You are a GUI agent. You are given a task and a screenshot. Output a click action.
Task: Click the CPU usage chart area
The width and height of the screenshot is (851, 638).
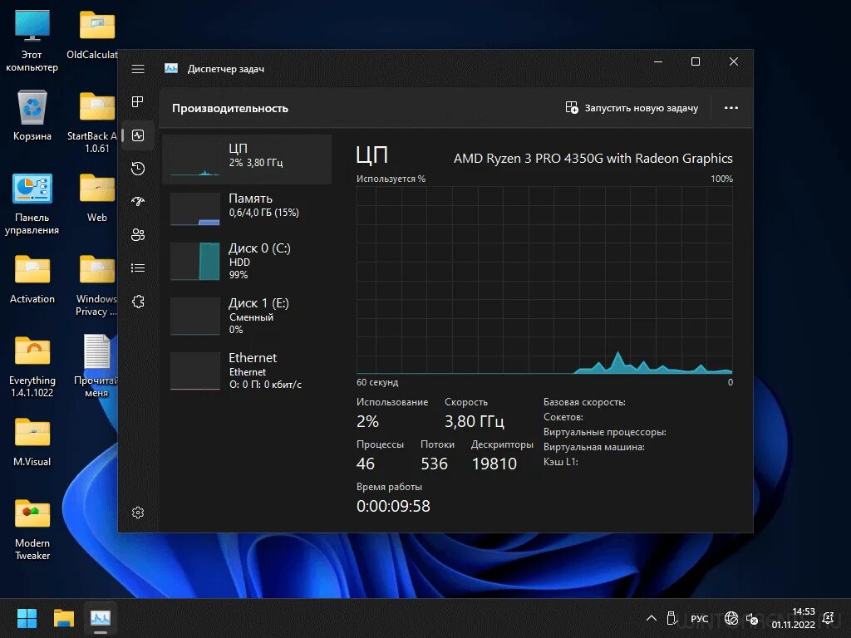[x=544, y=278]
